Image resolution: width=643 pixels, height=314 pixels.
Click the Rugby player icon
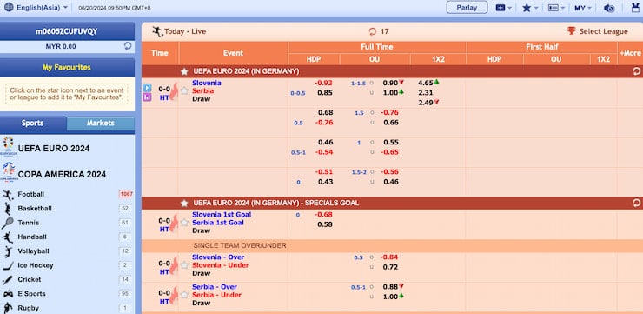pyautogui.click(x=7, y=308)
